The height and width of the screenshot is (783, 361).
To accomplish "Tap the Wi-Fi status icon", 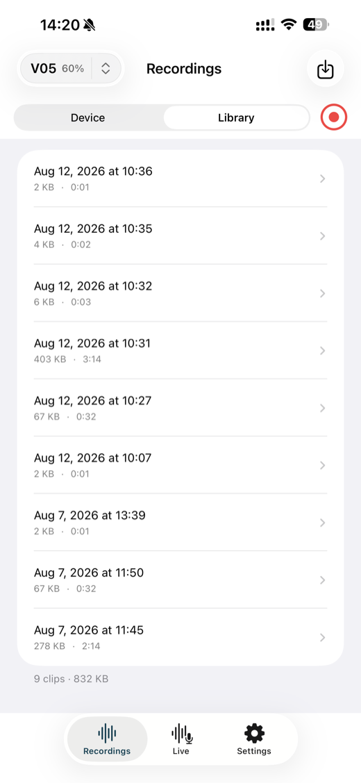I will point(288,24).
